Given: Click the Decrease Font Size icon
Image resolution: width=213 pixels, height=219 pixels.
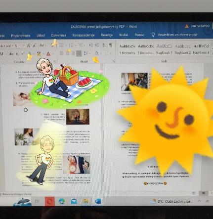Looking at the screenshot, I should click(34, 45).
